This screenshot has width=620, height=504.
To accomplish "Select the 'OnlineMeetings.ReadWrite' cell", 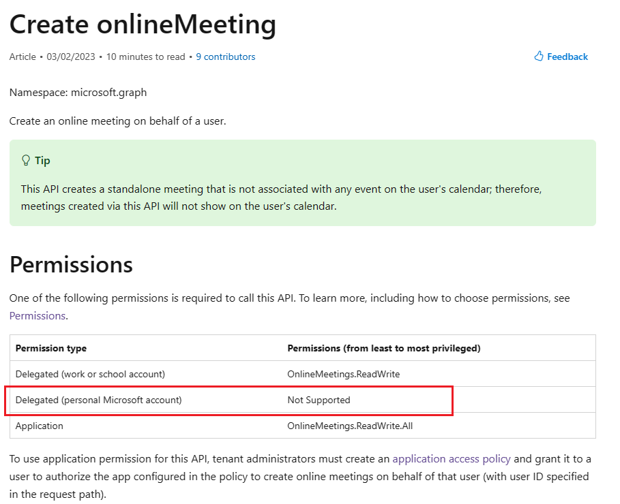I will [x=344, y=374].
